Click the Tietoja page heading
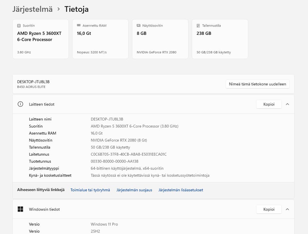This screenshot has width=308, height=234. 76,9
